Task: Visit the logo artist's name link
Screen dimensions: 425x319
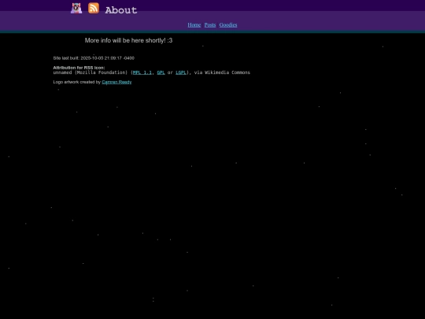Action: pyautogui.click(x=116, y=82)
